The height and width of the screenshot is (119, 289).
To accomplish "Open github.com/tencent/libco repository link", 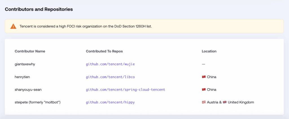I will [110, 77].
